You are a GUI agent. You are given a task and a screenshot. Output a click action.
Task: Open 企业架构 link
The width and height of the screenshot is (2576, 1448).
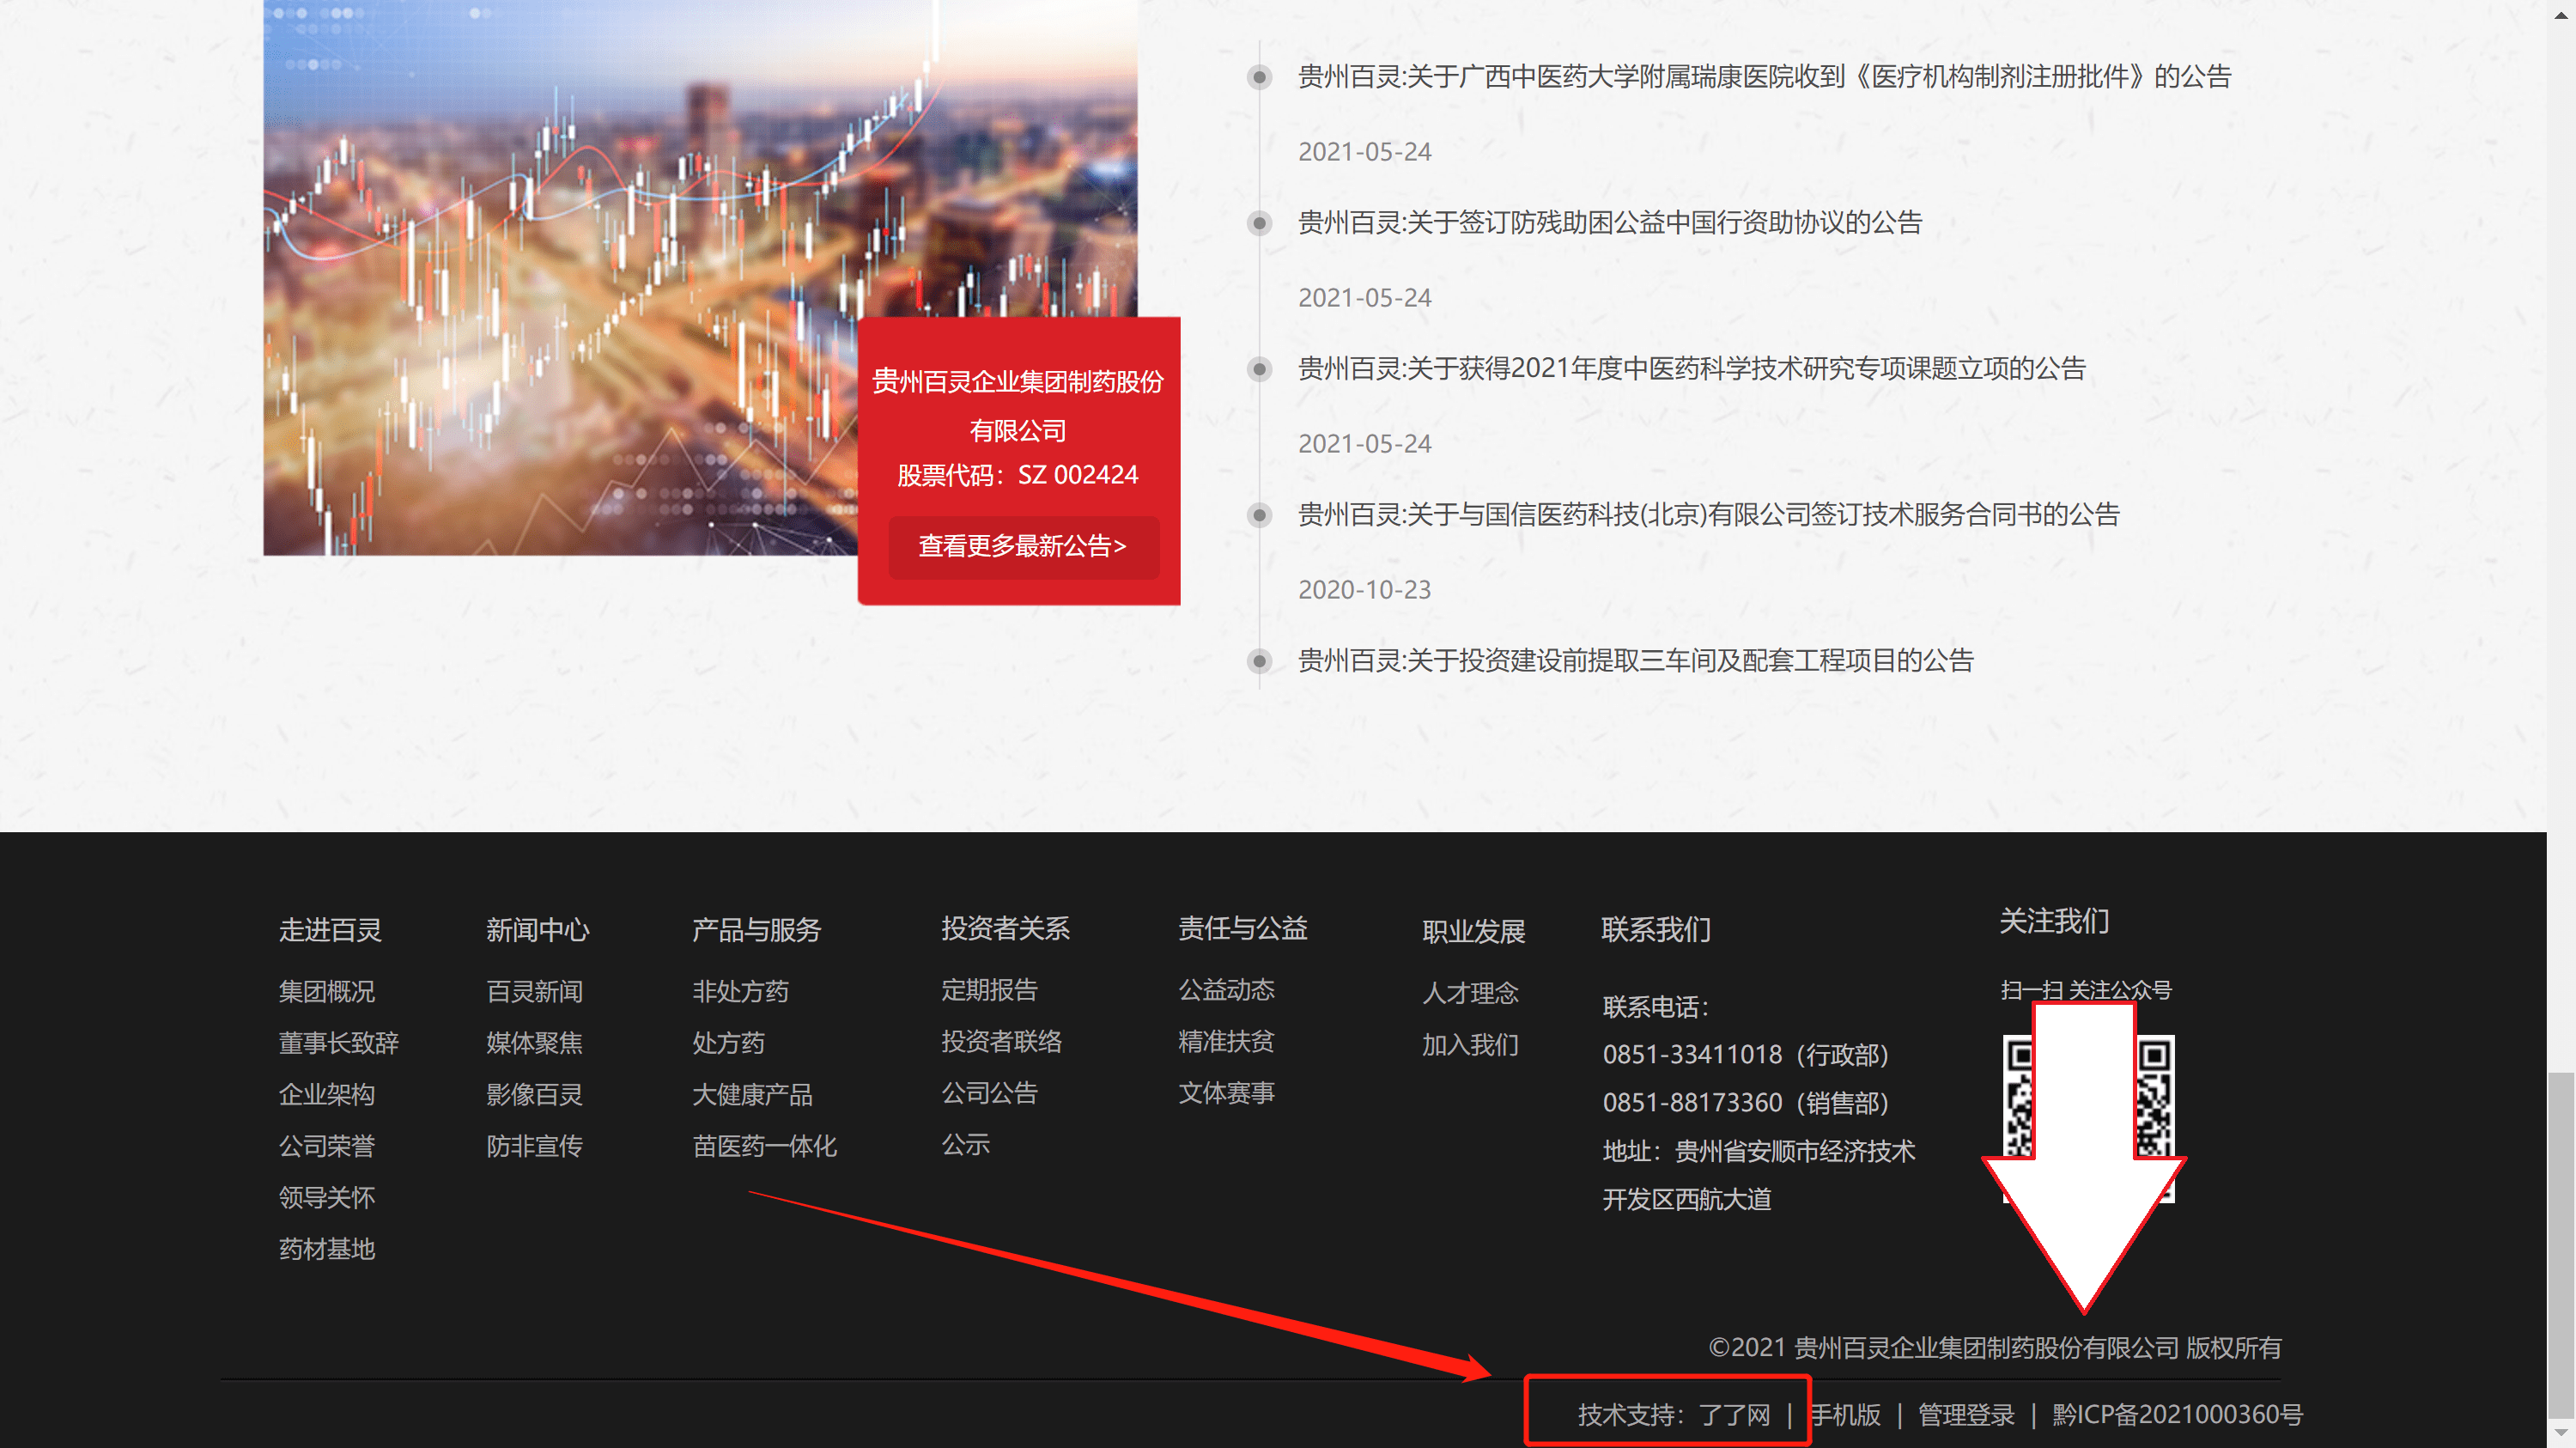pyautogui.click(x=326, y=1094)
